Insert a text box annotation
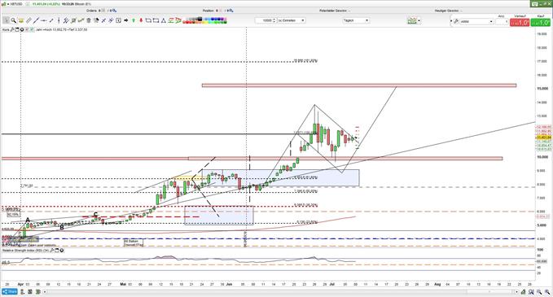This screenshot has height=297, width=553. pyautogui.click(x=119, y=20)
